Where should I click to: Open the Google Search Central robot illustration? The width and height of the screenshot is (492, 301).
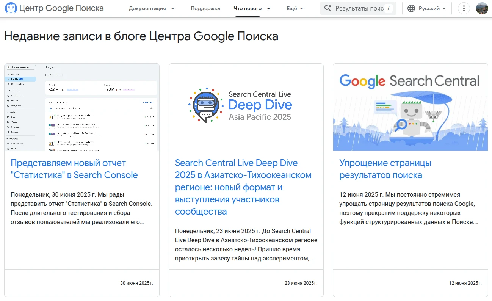pos(411,107)
